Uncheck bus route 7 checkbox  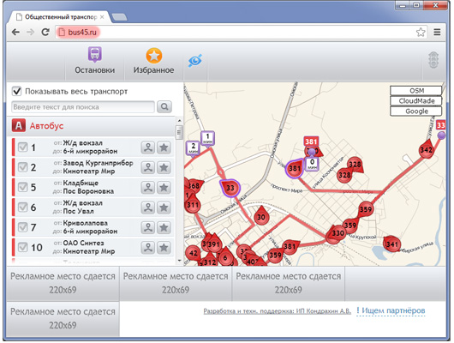pyautogui.click(x=23, y=227)
